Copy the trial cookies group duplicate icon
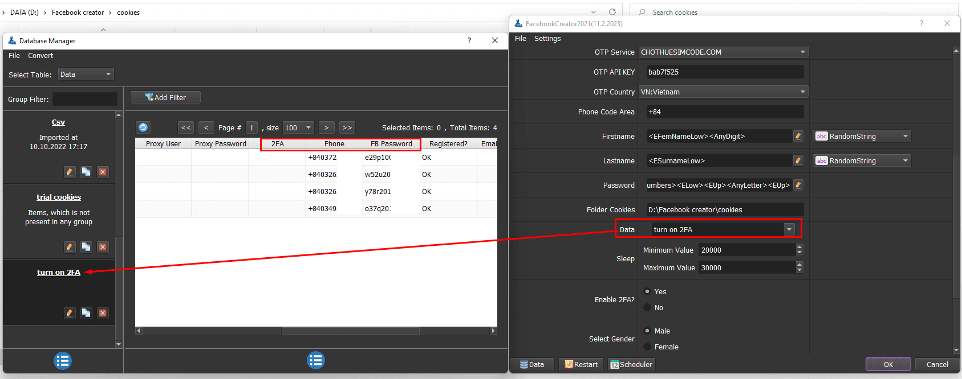The height and width of the screenshot is (379, 962). click(86, 247)
